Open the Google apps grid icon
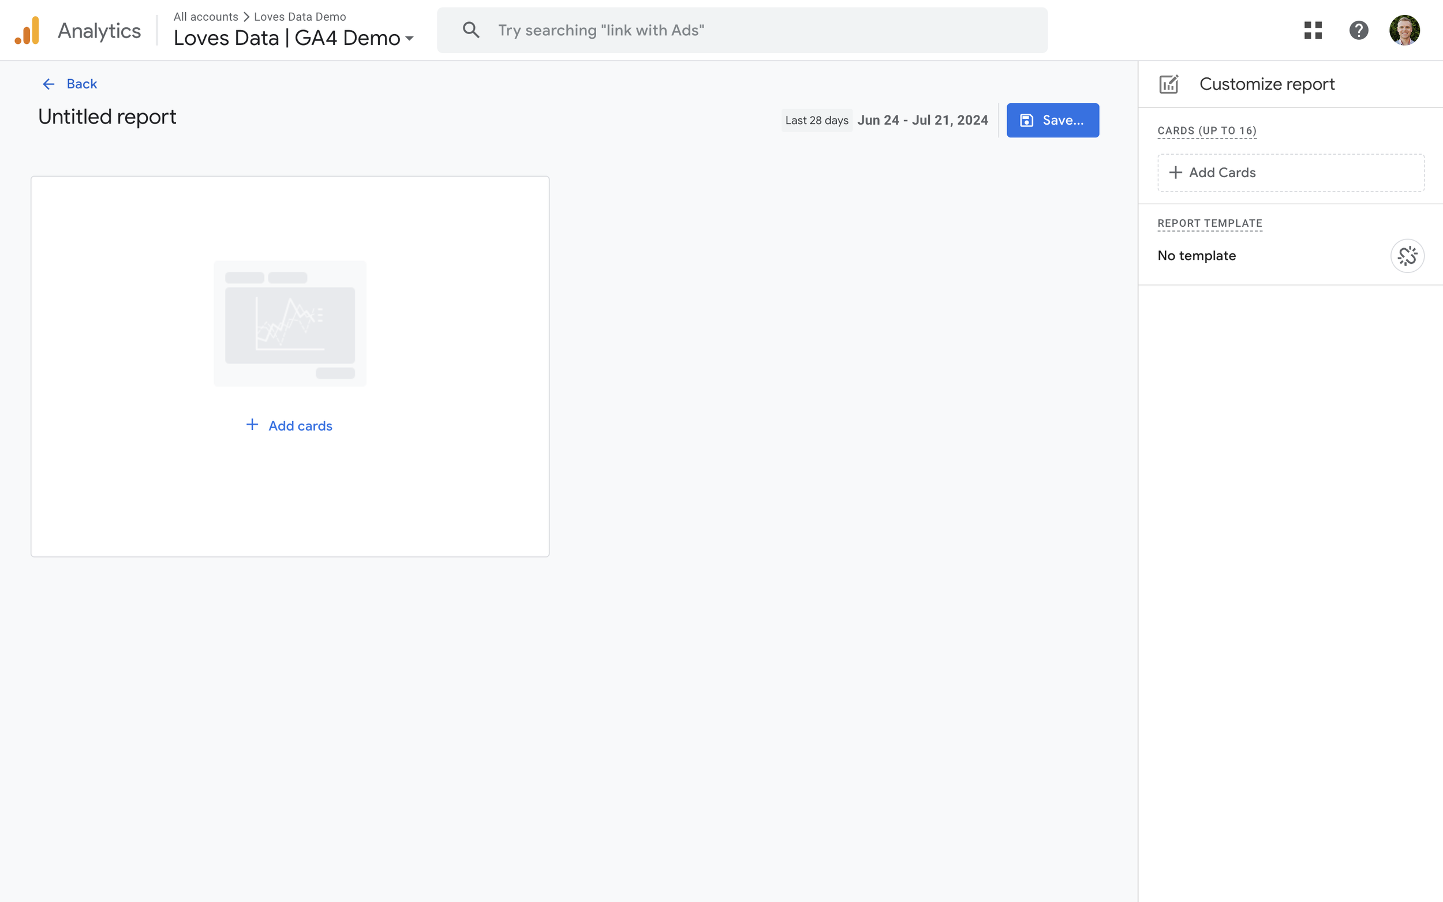 click(x=1313, y=31)
